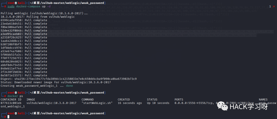Click the 'STATUS' column header
277x119 pixels.
(152, 100)
